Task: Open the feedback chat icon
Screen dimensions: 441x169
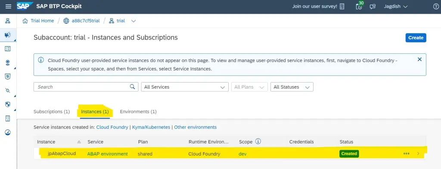Action: [x=373, y=6]
